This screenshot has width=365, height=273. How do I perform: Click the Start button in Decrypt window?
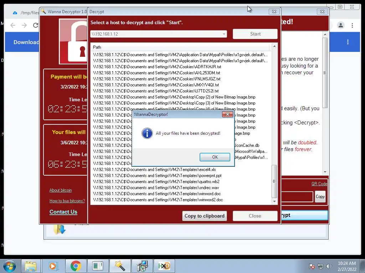[x=255, y=34]
